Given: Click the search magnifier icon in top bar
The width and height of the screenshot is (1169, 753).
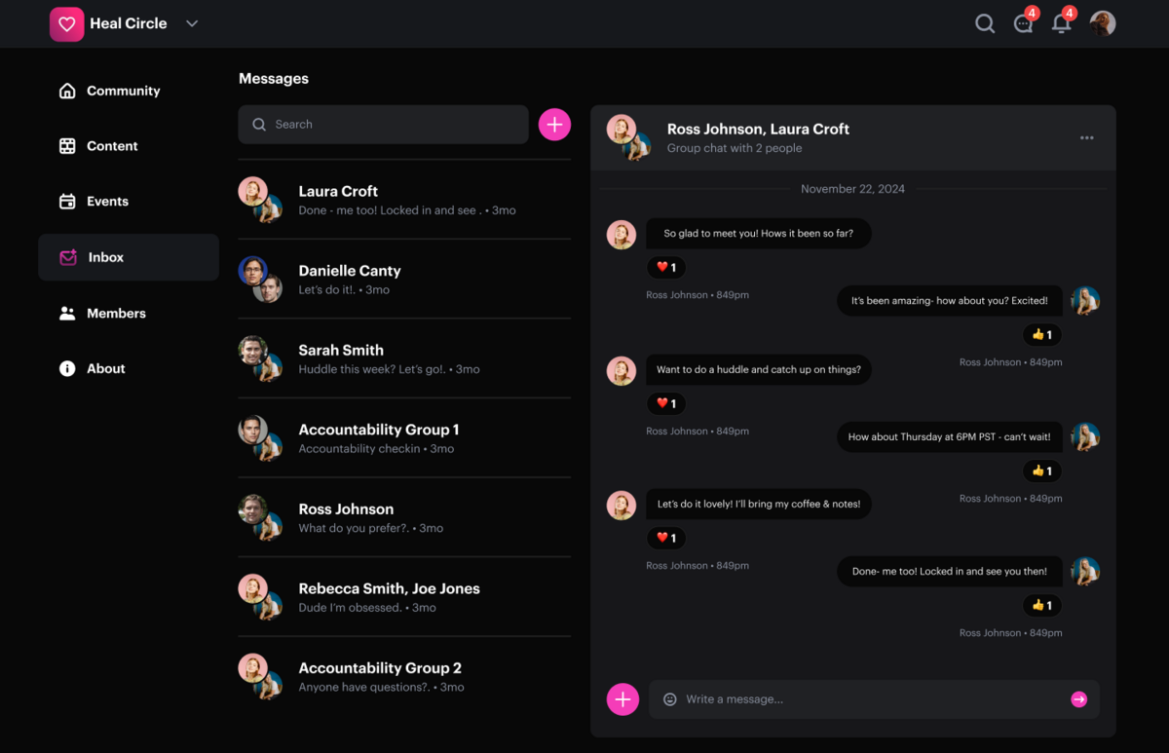Looking at the screenshot, I should click(x=985, y=23).
